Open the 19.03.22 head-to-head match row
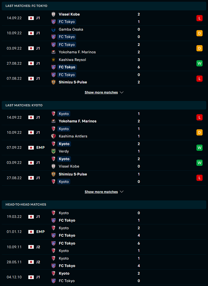The height and width of the screenshot is (286, 208). click(104, 217)
